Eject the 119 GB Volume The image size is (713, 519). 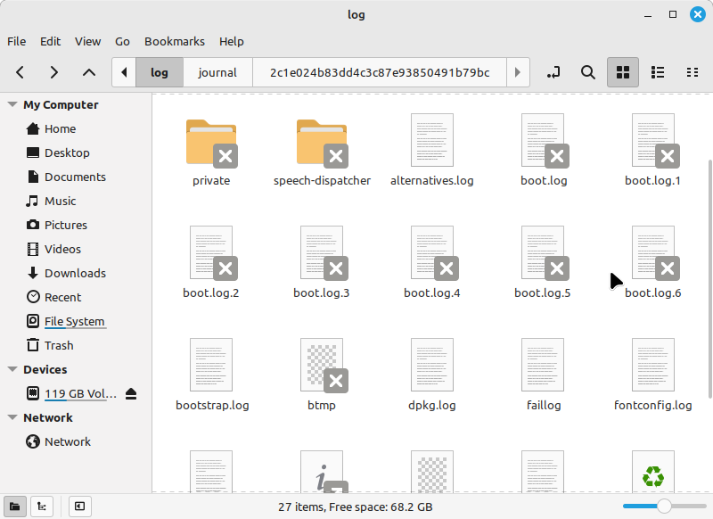tap(131, 393)
